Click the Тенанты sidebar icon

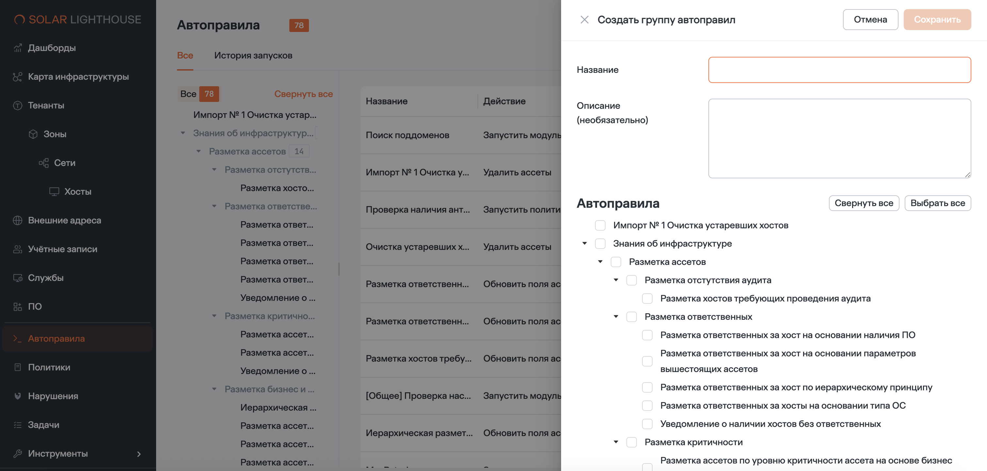(18, 106)
